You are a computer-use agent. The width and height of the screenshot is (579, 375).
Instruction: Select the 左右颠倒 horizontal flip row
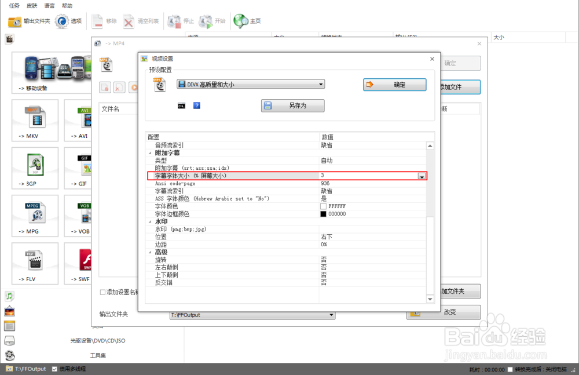(286, 267)
